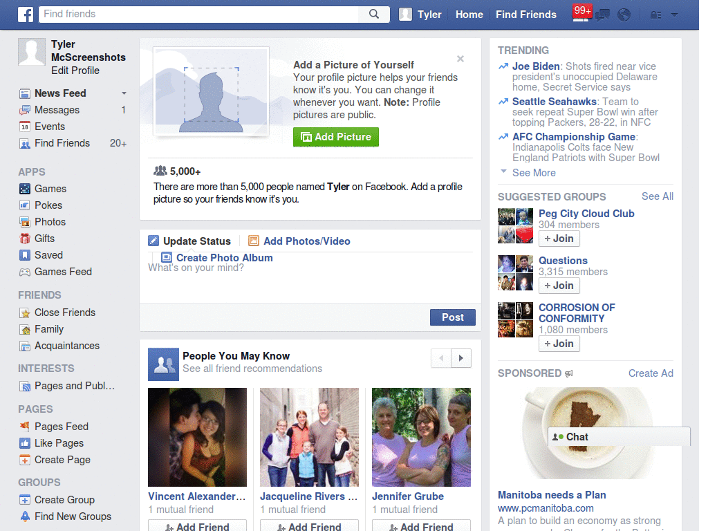Join CORROSION OF CONFORMITY group
Screen dimensions: 708x531
pos(559,344)
